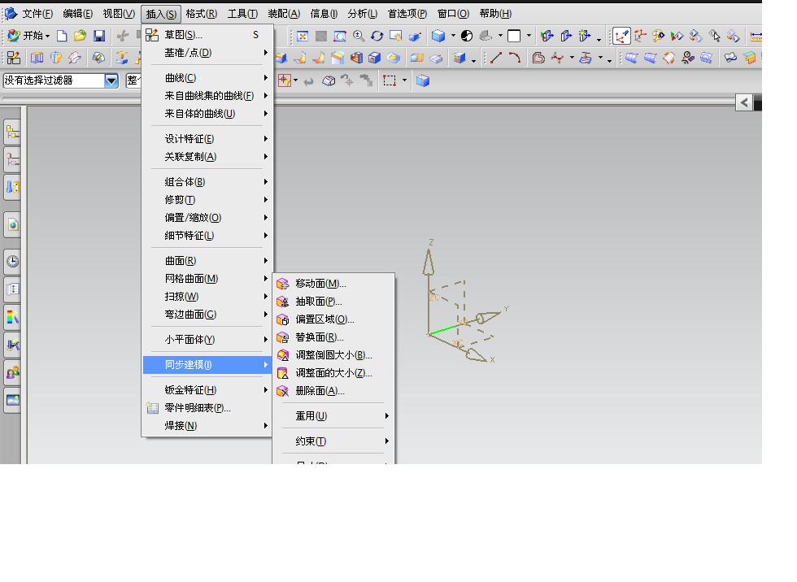Viewport: 797px width, 582px height.
Task: Select 替换面(R)... from submenu
Action: click(334, 337)
